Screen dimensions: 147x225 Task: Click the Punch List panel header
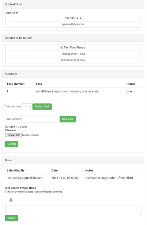73,74
